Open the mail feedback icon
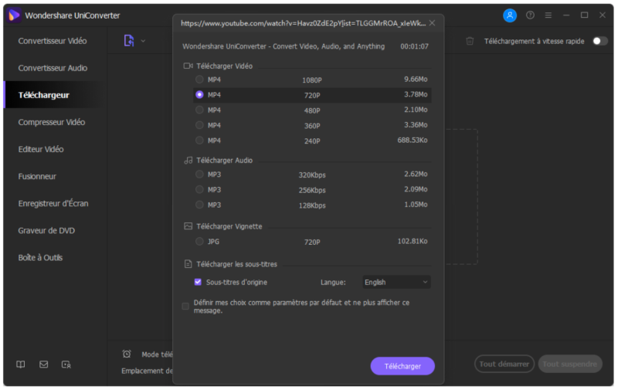618x390 pixels. point(44,365)
